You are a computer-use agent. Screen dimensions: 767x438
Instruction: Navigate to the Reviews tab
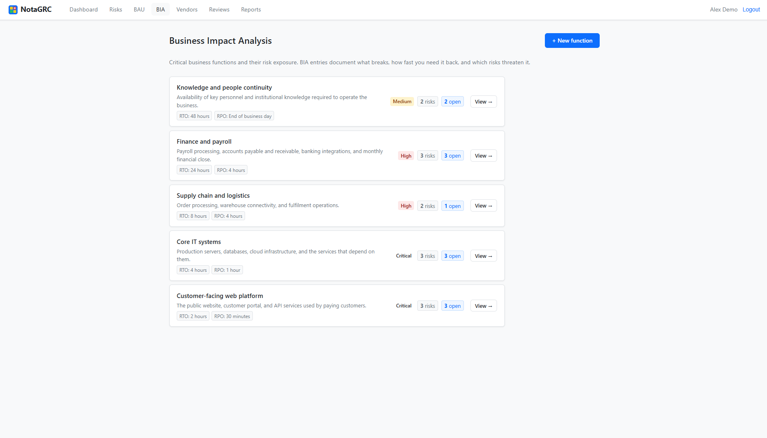[219, 9]
